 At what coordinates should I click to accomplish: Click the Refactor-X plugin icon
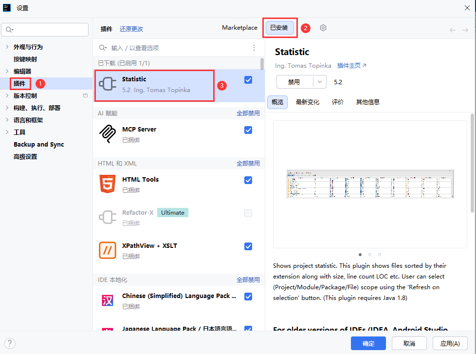(108, 217)
